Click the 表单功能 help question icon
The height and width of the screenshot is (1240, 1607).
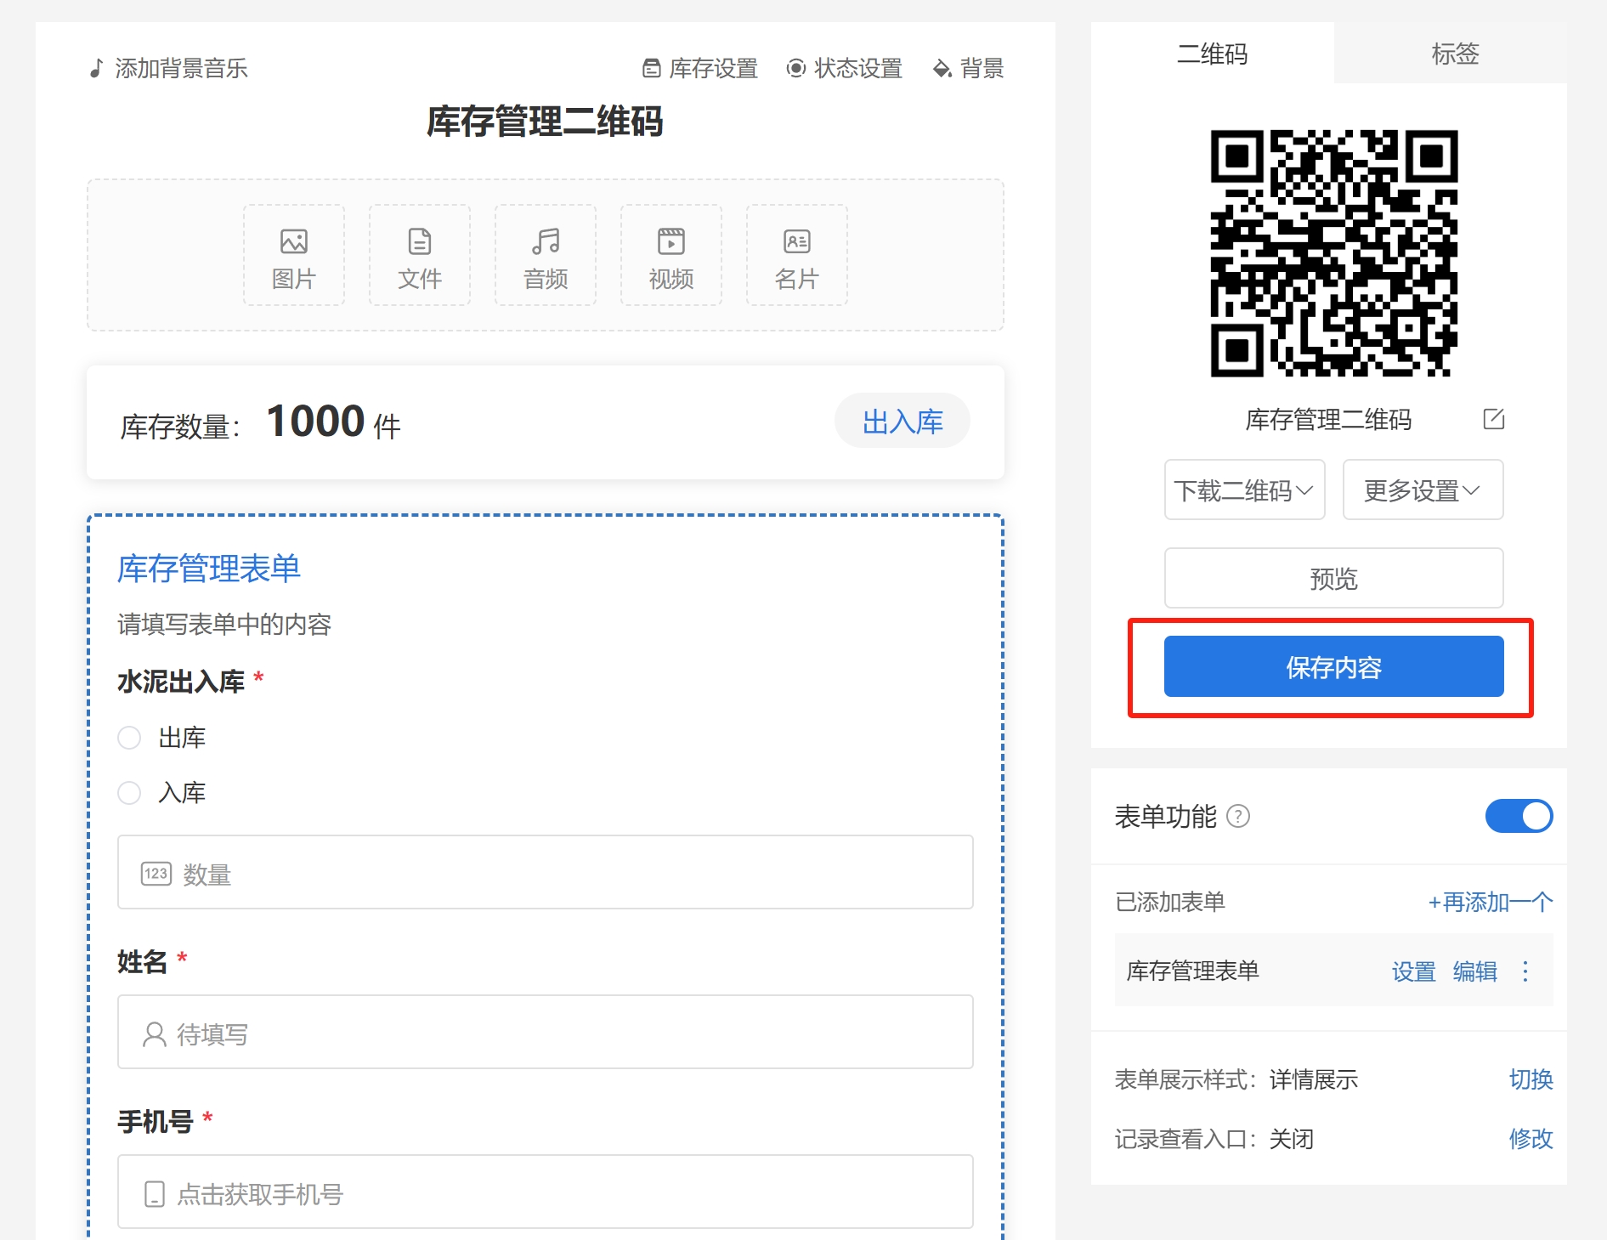coord(1239,817)
